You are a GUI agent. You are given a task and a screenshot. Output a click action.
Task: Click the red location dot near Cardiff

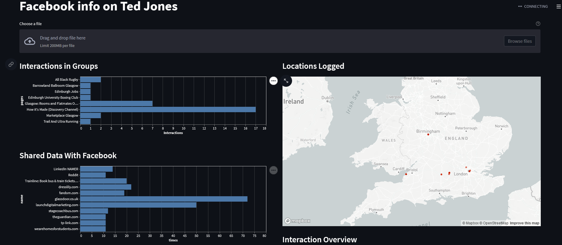(406, 174)
